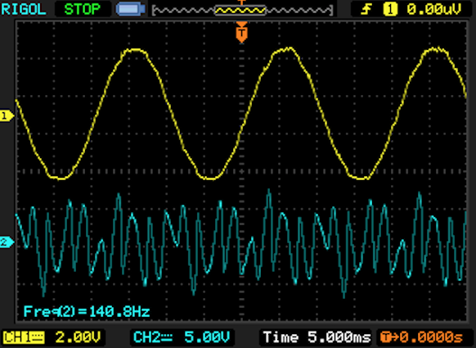476x348 pixels.
Task: Click the Freq(2)=140.8Hz measurement readout
Action: pos(87,311)
